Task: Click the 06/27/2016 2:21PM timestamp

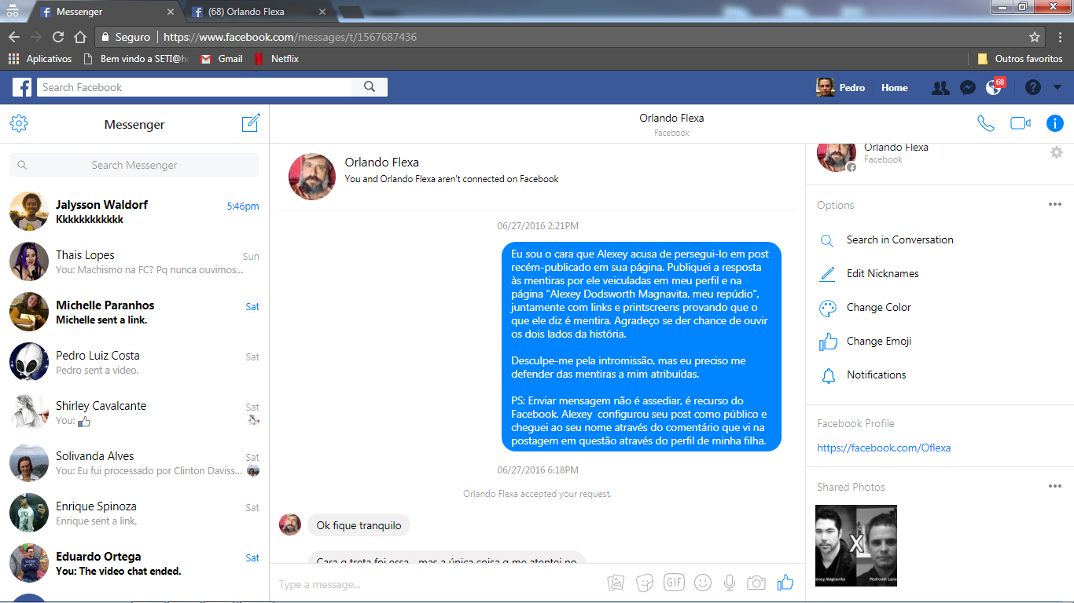Action: coord(538,226)
